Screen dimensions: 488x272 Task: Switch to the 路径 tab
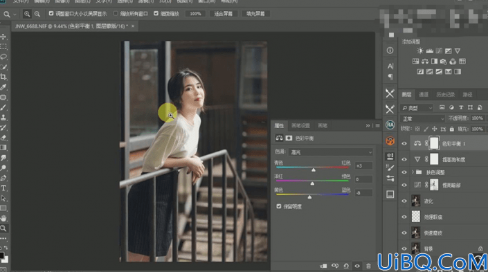click(x=467, y=95)
